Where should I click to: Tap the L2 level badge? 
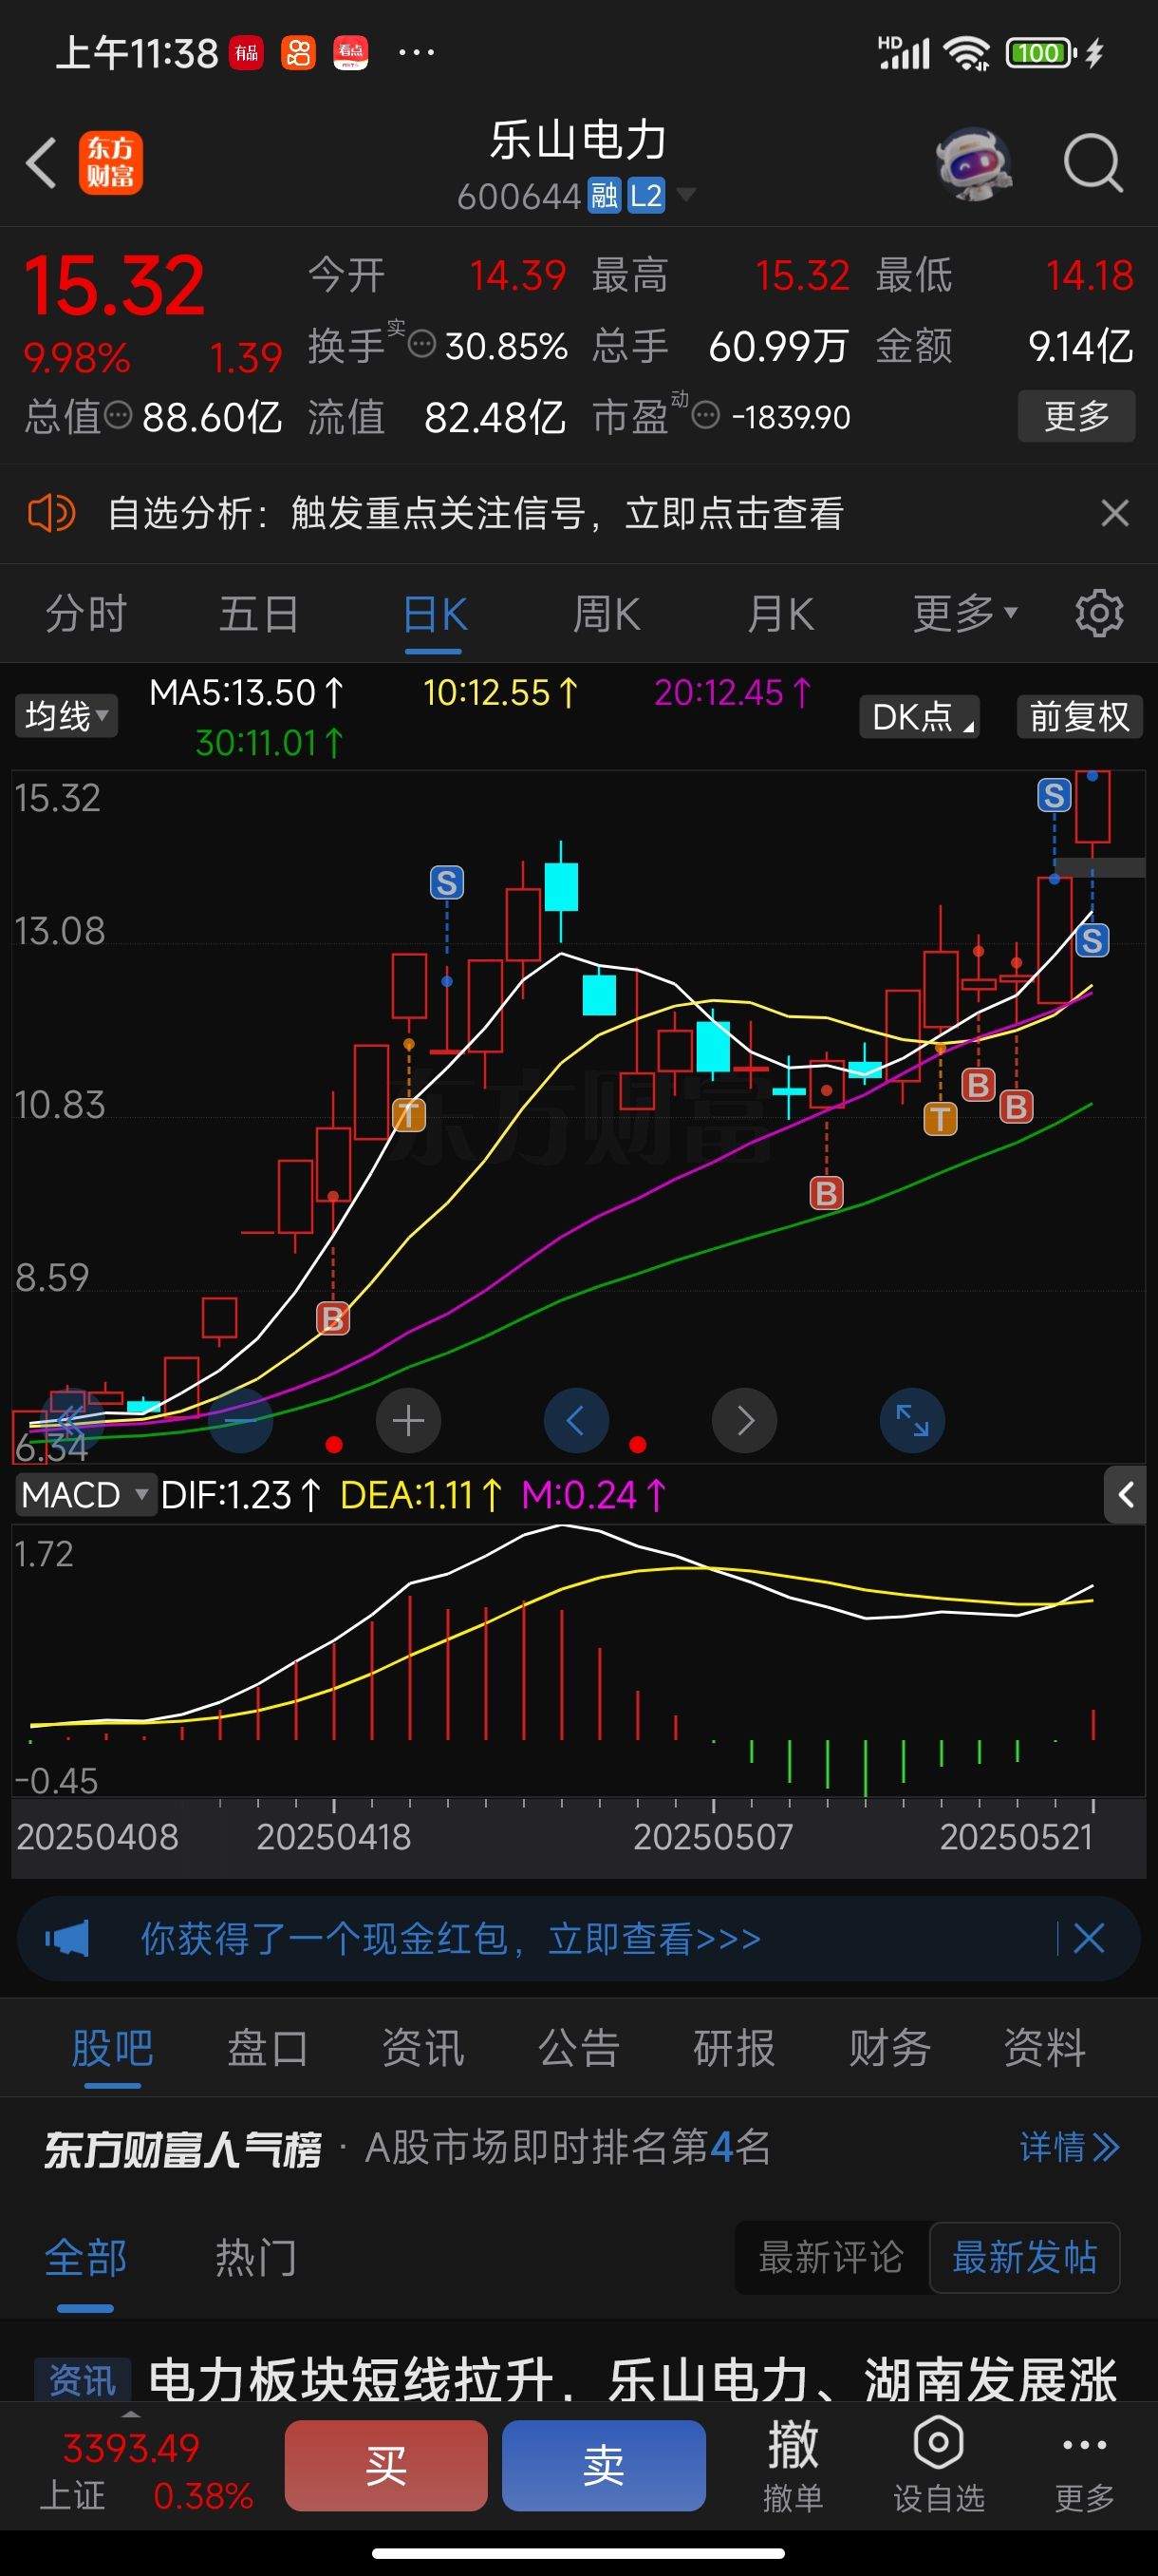point(645,196)
